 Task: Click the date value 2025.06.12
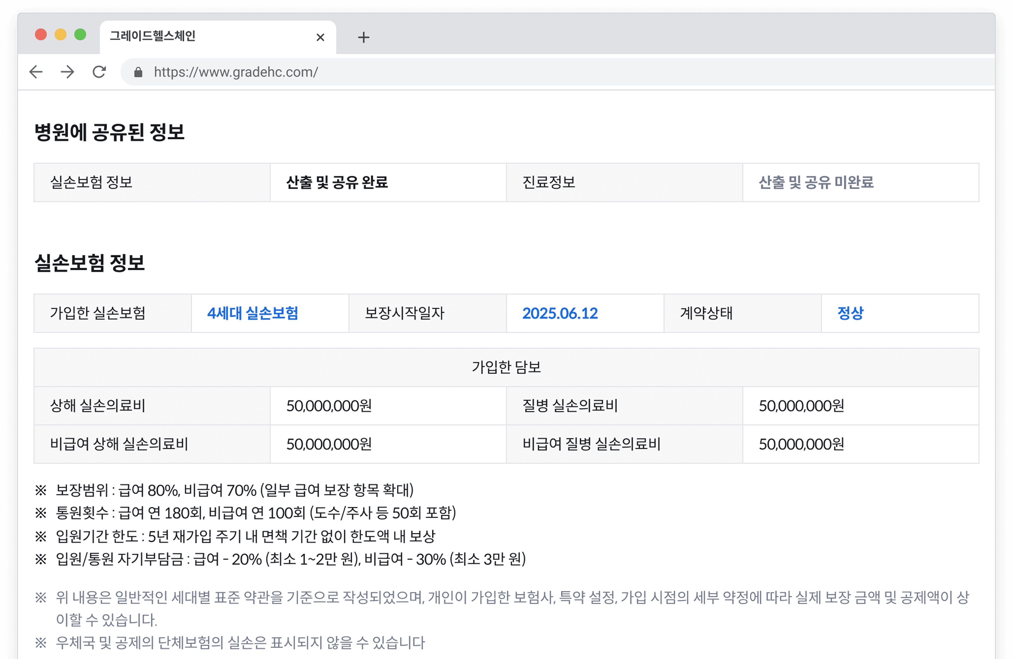pos(560,314)
